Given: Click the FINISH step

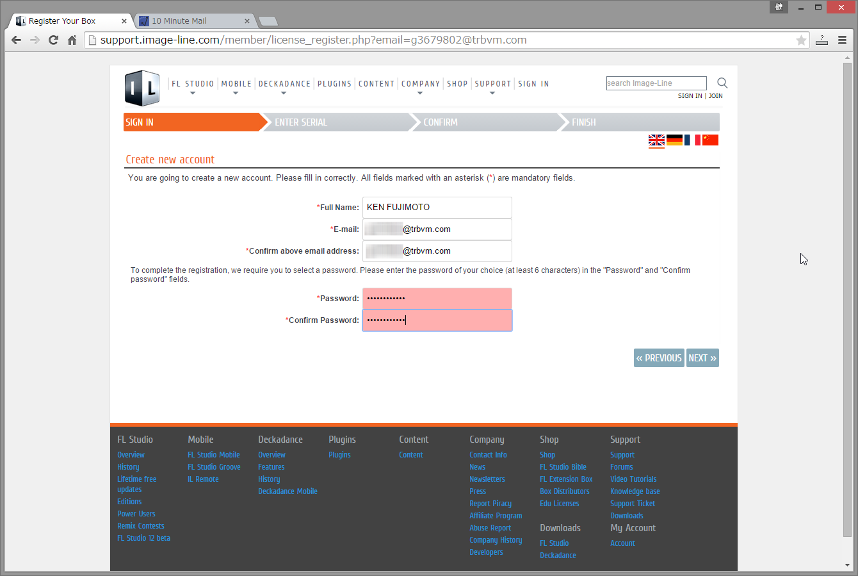Looking at the screenshot, I should click(x=640, y=122).
